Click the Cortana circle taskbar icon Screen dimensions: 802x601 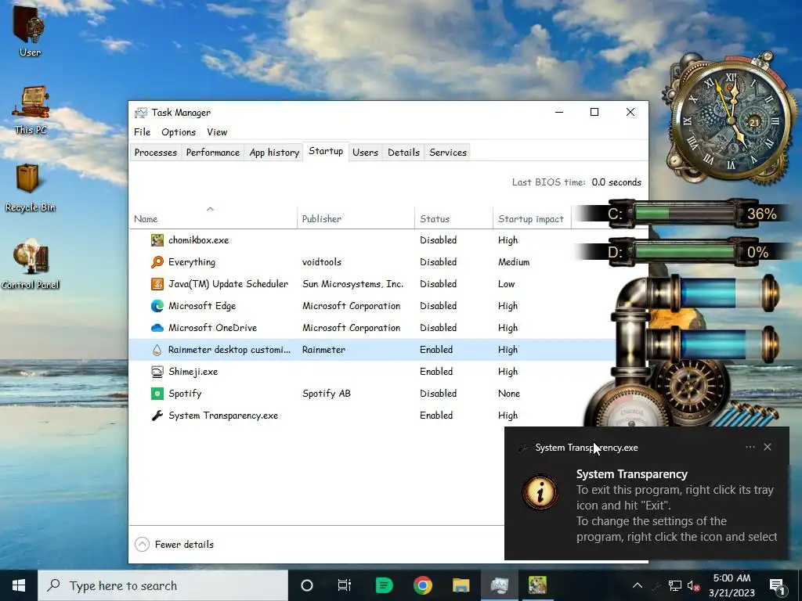pos(307,585)
